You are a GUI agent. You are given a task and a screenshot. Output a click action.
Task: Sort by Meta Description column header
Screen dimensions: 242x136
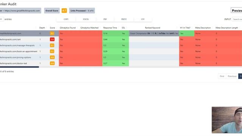coord(203,28)
